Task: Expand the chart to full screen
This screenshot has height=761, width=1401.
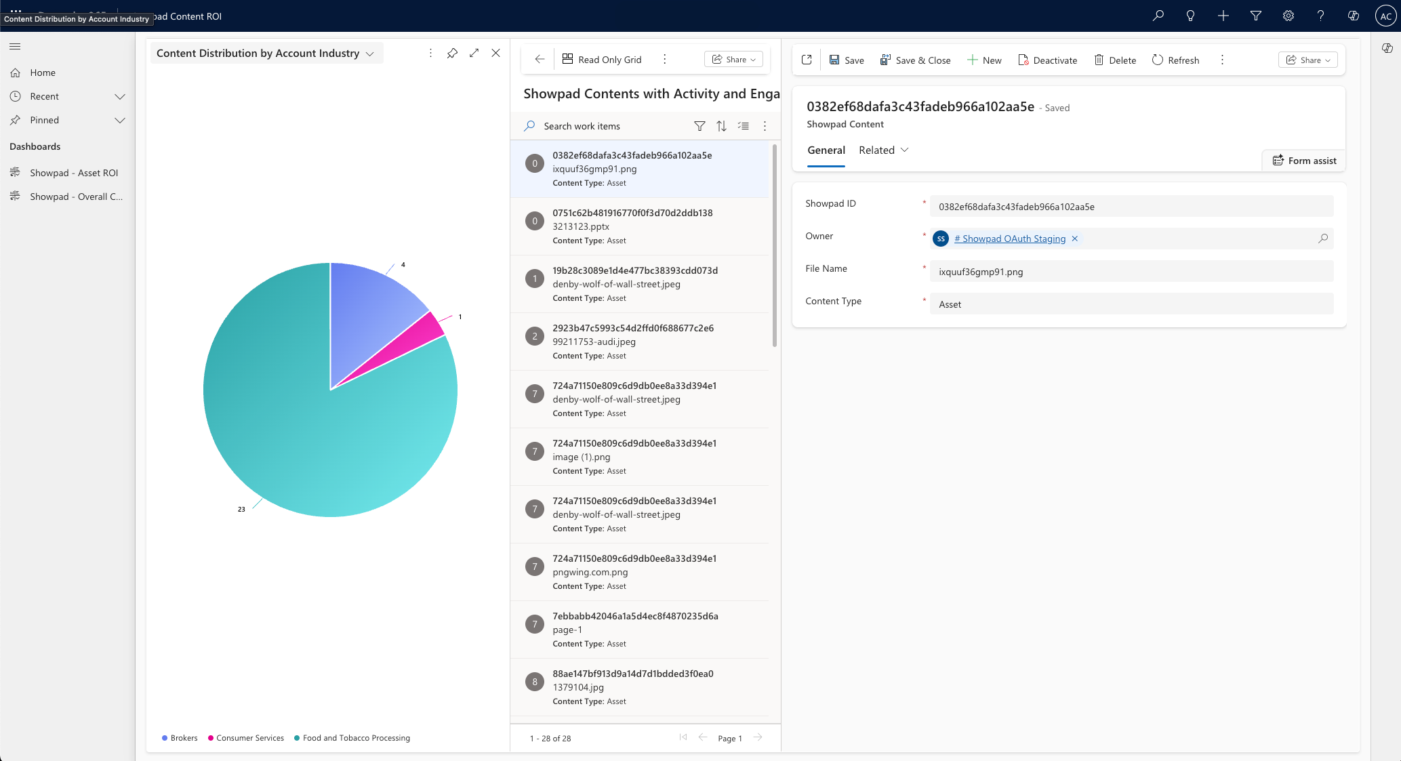Action: coord(474,52)
